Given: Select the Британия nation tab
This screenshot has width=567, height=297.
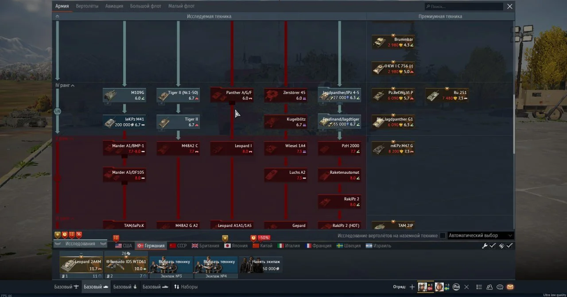Looking at the screenshot, I should coord(206,246).
